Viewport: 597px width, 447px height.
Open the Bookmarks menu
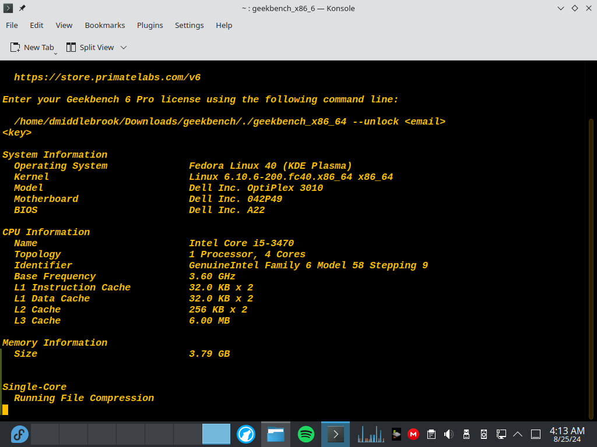pos(105,25)
